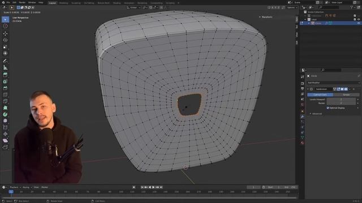This screenshot has height=203, width=362.
Task: Open the timeline Marker menu
Action: pos(45,187)
